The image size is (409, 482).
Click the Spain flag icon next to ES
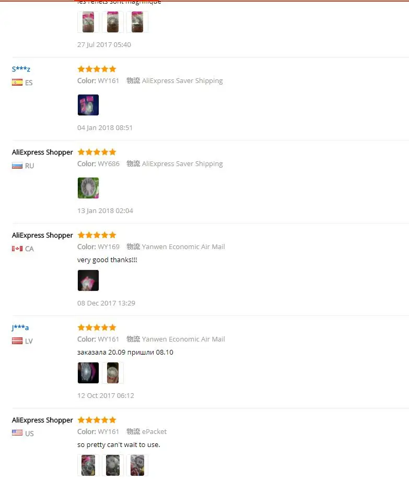tap(17, 83)
